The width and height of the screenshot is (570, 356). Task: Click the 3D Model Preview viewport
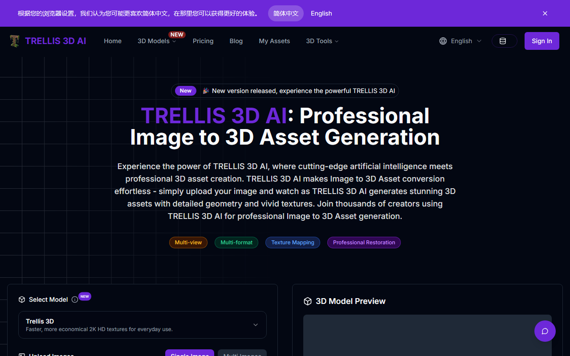(427, 336)
